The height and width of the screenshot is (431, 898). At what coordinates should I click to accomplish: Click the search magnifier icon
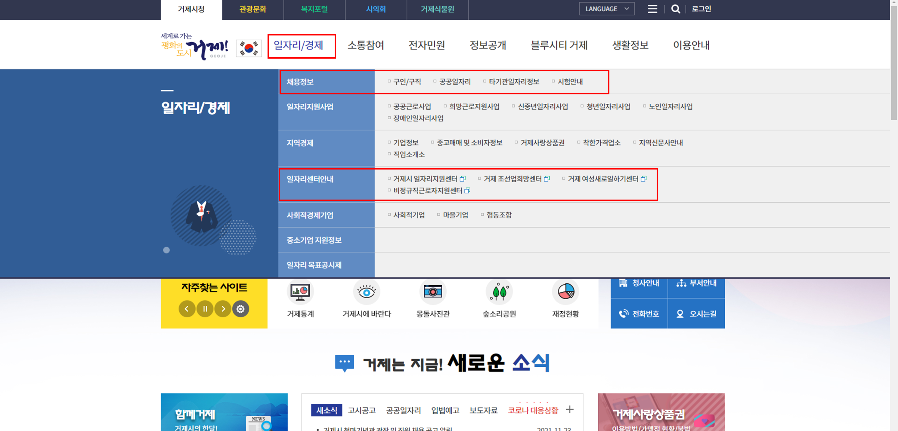tap(675, 9)
